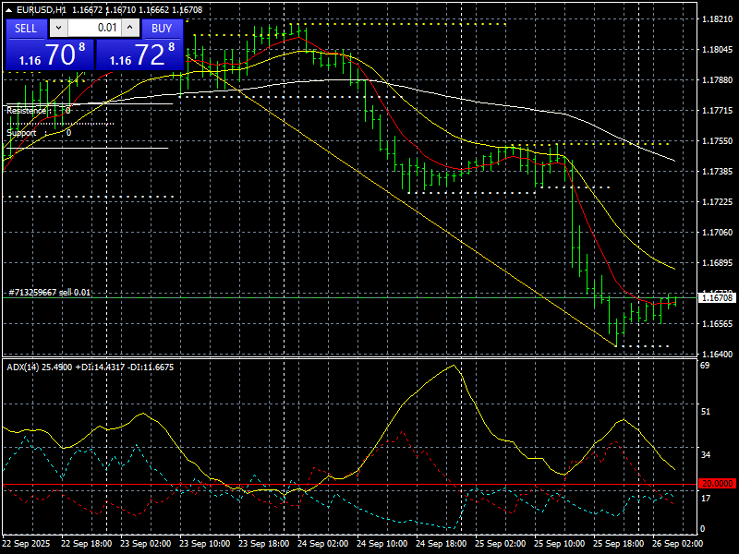
Task: Click the 1.17225 price scale value
Action: tap(718, 201)
